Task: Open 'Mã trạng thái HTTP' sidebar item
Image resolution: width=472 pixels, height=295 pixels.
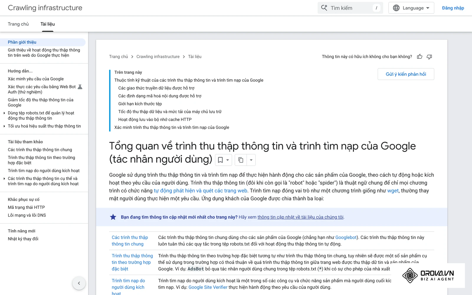Action: [26, 207]
